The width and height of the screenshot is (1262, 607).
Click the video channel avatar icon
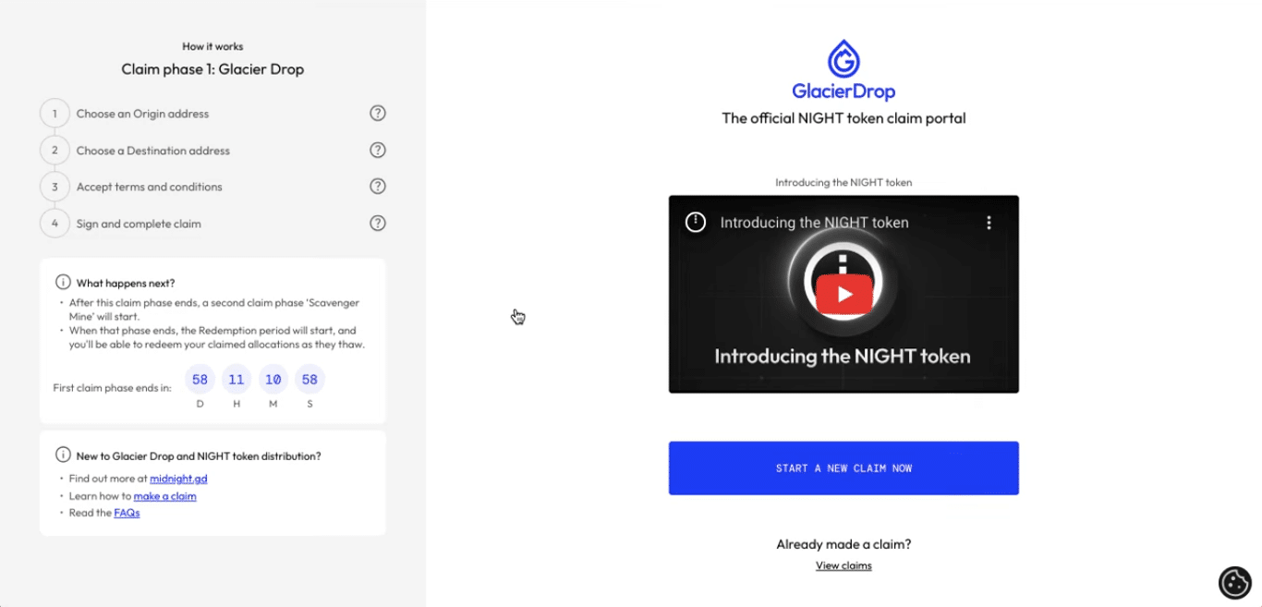(696, 223)
